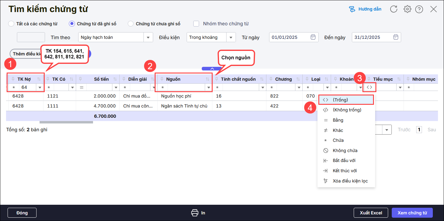Click Tiểu mục filter operator icon
The width and height of the screenshot is (444, 221).
369,87
